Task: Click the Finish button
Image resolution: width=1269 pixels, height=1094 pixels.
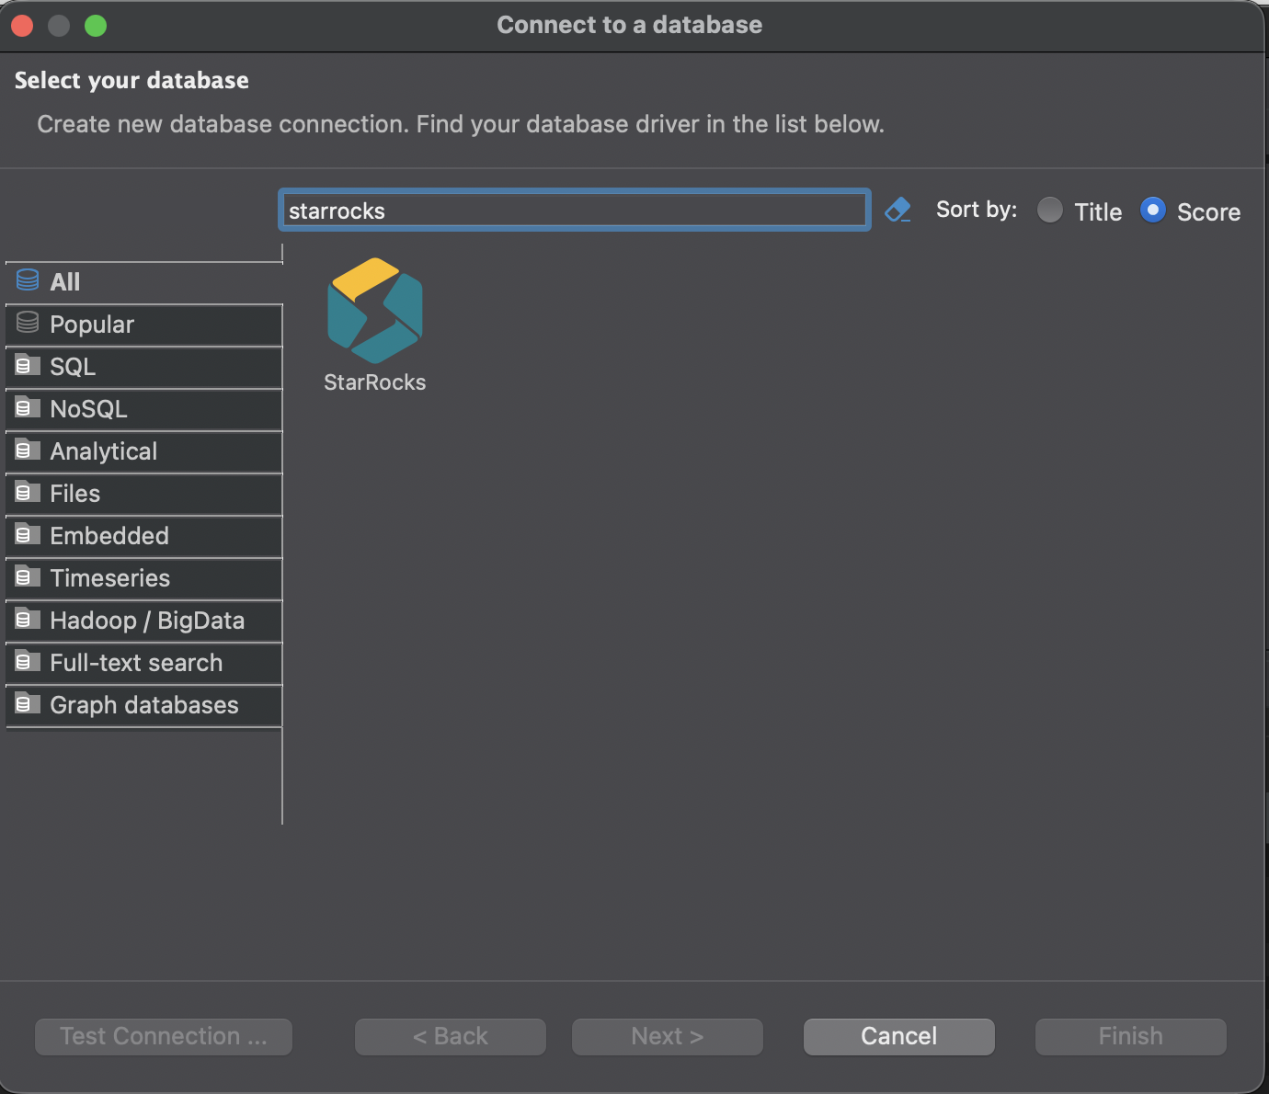Action: point(1131,1036)
